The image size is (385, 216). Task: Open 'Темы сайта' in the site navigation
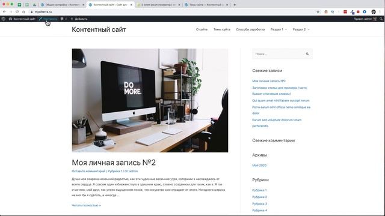[222, 29]
